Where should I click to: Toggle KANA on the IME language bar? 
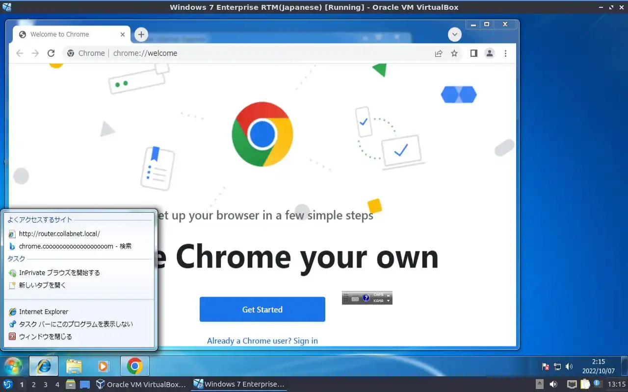point(378,301)
